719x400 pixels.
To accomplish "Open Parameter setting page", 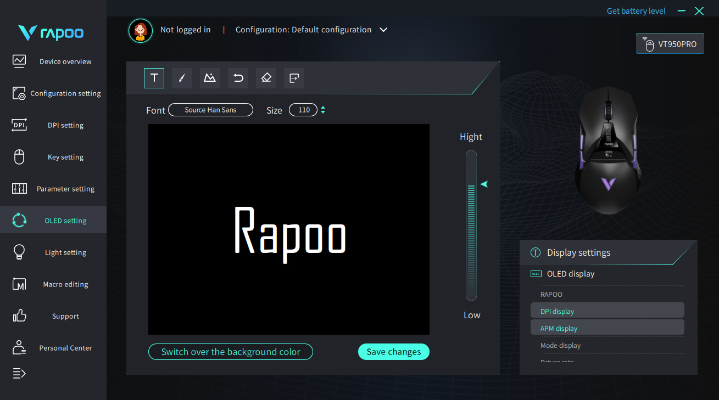I will click(65, 189).
